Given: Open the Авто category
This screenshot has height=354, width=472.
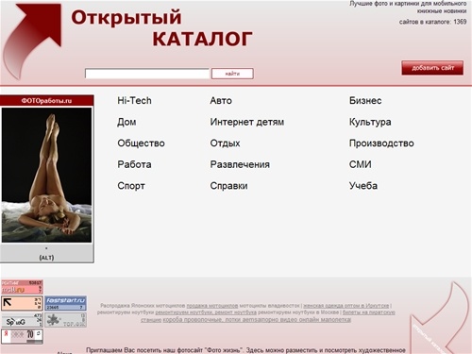Looking at the screenshot, I should 221,101.
